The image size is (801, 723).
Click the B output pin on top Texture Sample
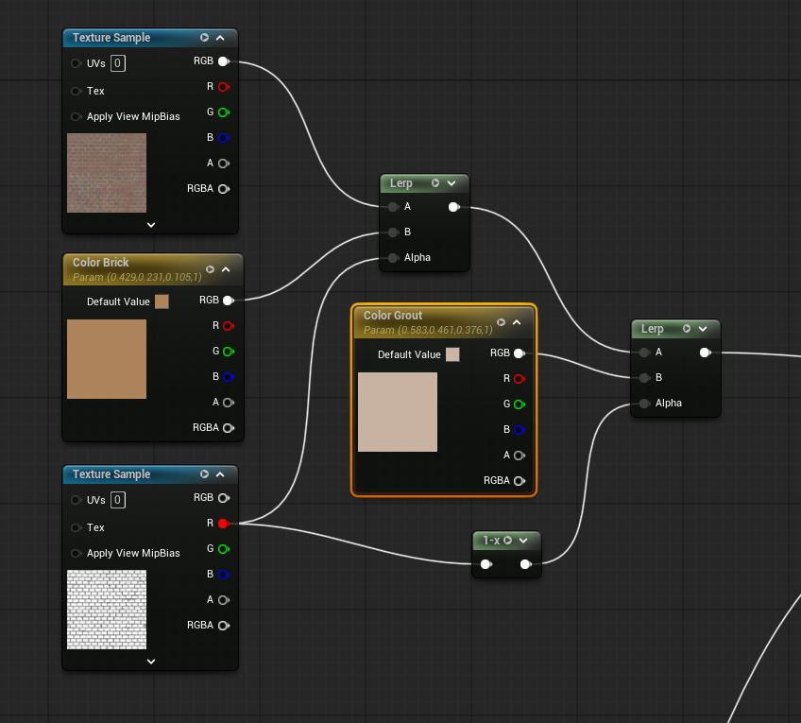[x=223, y=137]
